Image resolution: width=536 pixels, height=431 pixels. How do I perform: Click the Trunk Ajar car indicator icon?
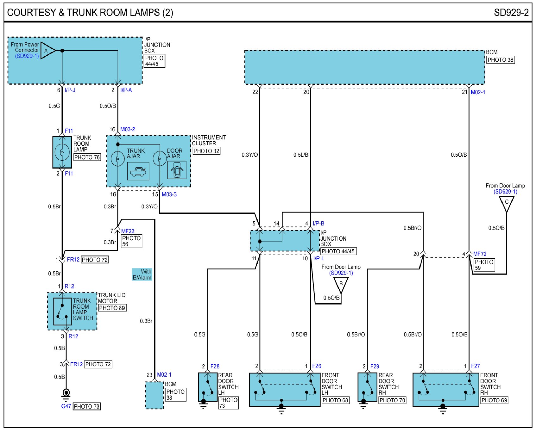click(x=138, y=172)
